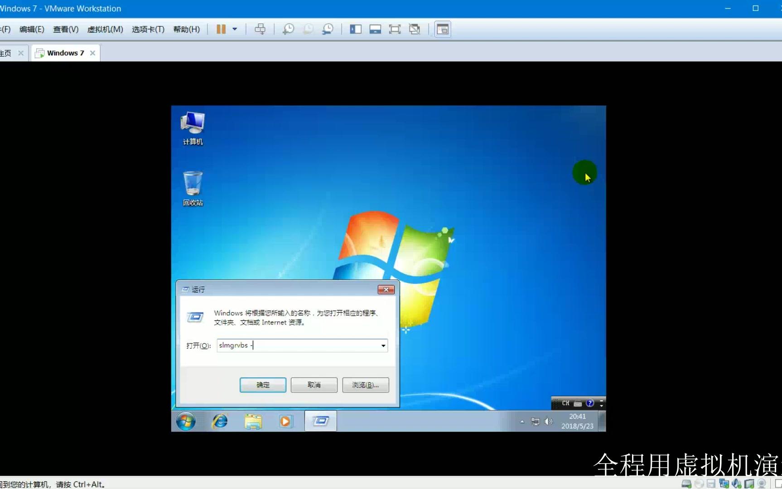Click 浏览(B)... in the Run dialog
The height and width of the screenshot is (489, 782).
click(x=366, y=385)
